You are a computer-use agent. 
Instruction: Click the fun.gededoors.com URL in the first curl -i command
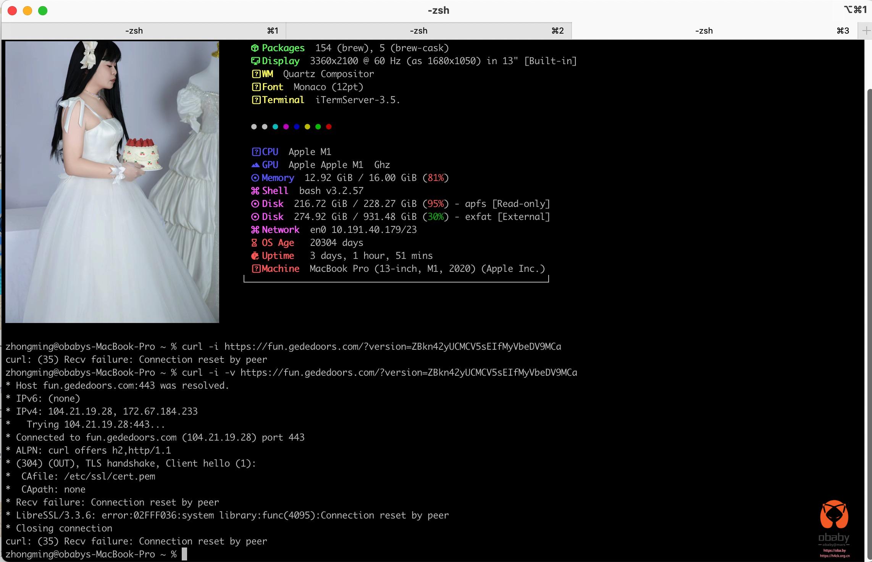coord(392,347)
